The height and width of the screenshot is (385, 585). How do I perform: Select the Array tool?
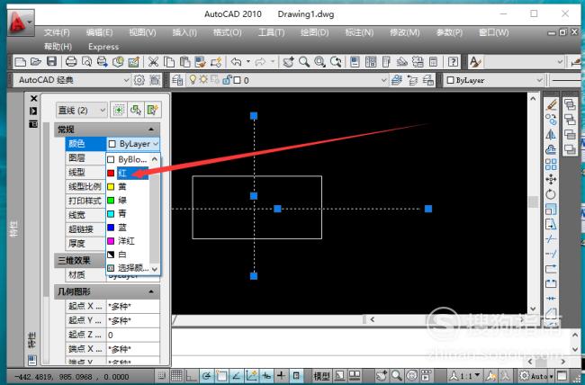pyautogui.click(x=551, y=165)
